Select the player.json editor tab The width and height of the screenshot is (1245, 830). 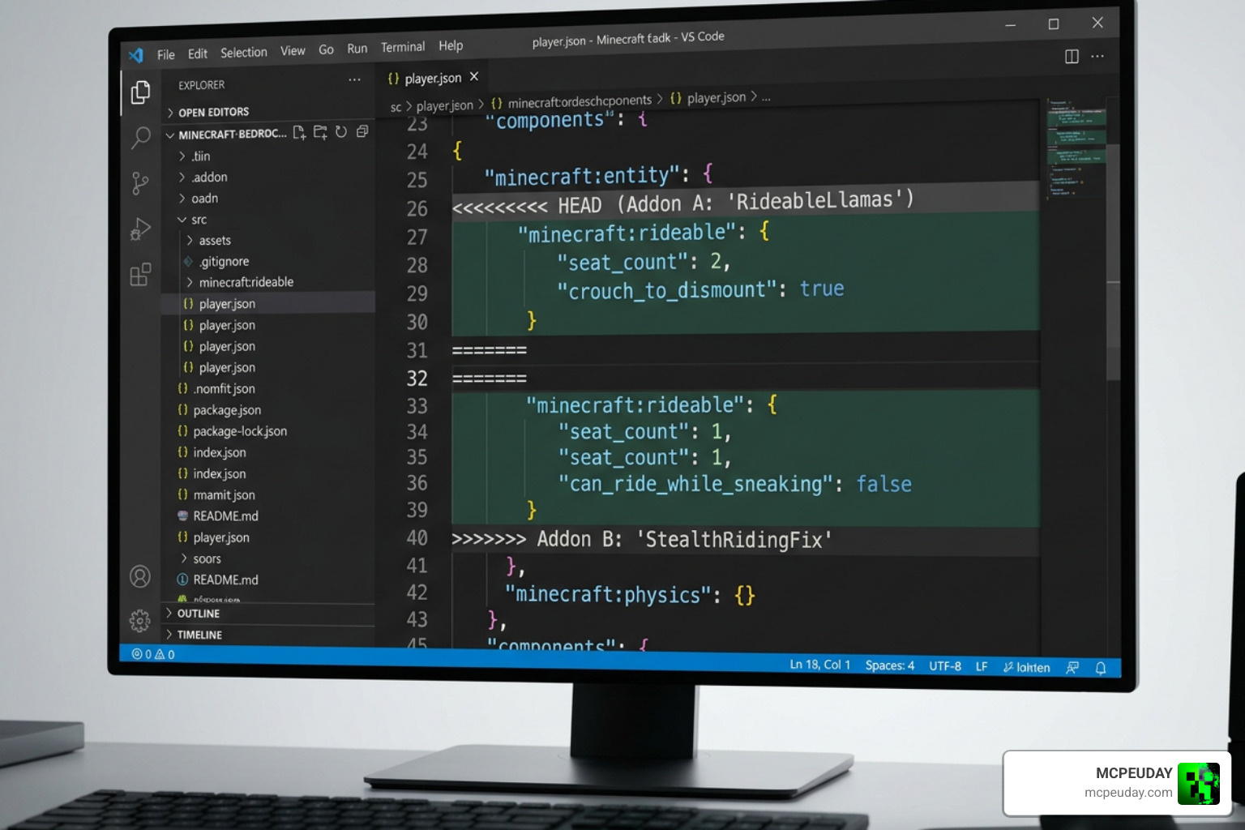433,78
